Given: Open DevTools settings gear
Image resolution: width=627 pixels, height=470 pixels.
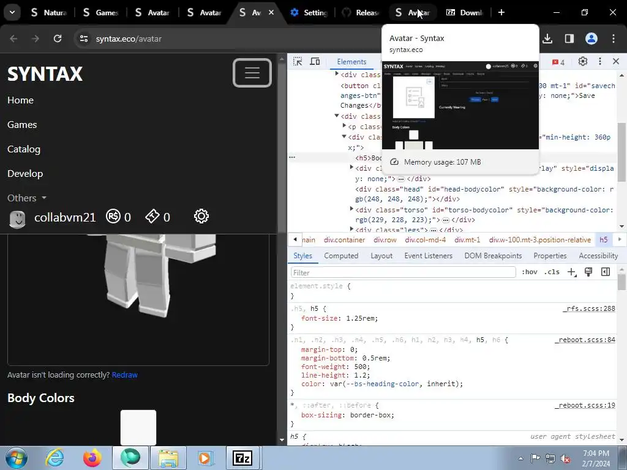Looking at the screenshot, I should (583, 62).
